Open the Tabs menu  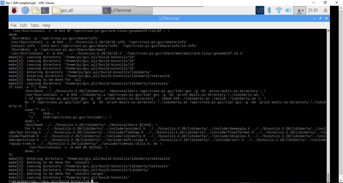35,25
